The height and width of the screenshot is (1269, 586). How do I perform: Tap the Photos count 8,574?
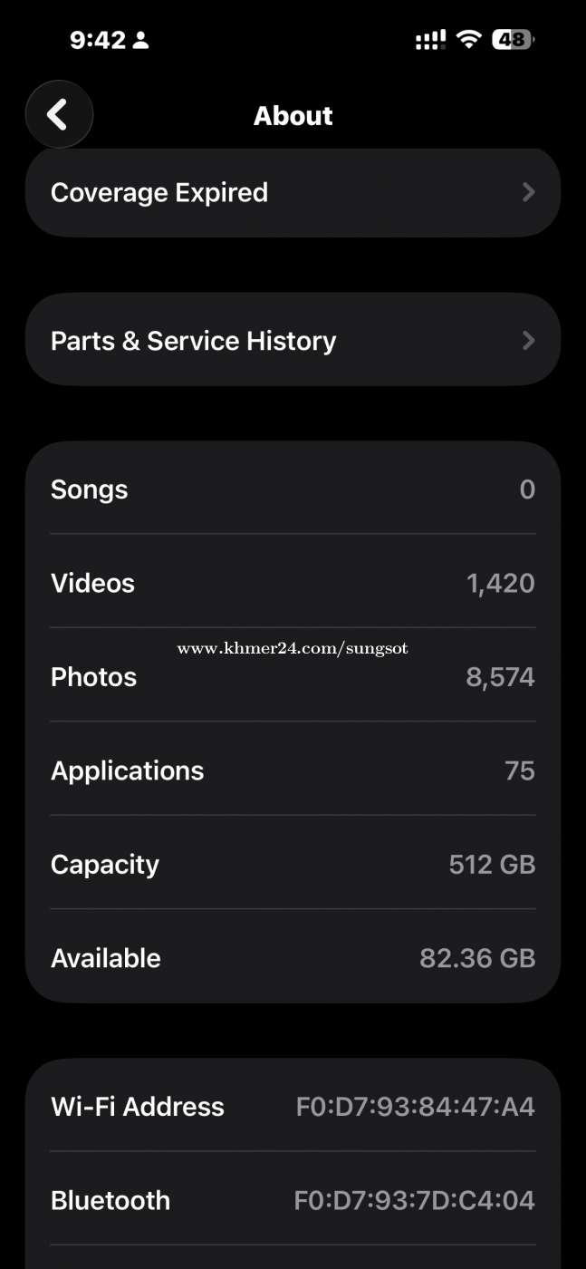click(x=500, y=677)
